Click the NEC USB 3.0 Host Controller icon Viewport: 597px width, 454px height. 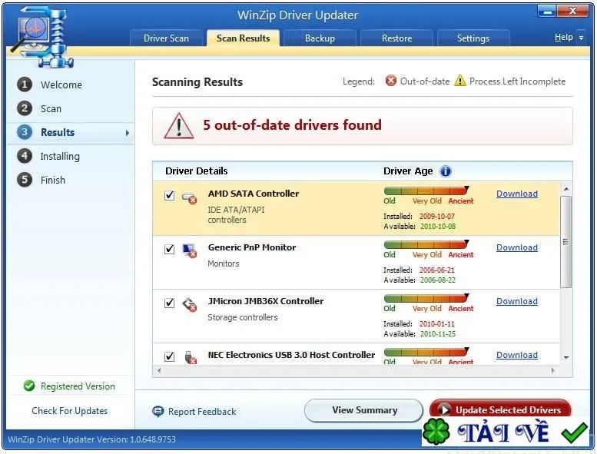pyautogui.click(x=190, y=357)
